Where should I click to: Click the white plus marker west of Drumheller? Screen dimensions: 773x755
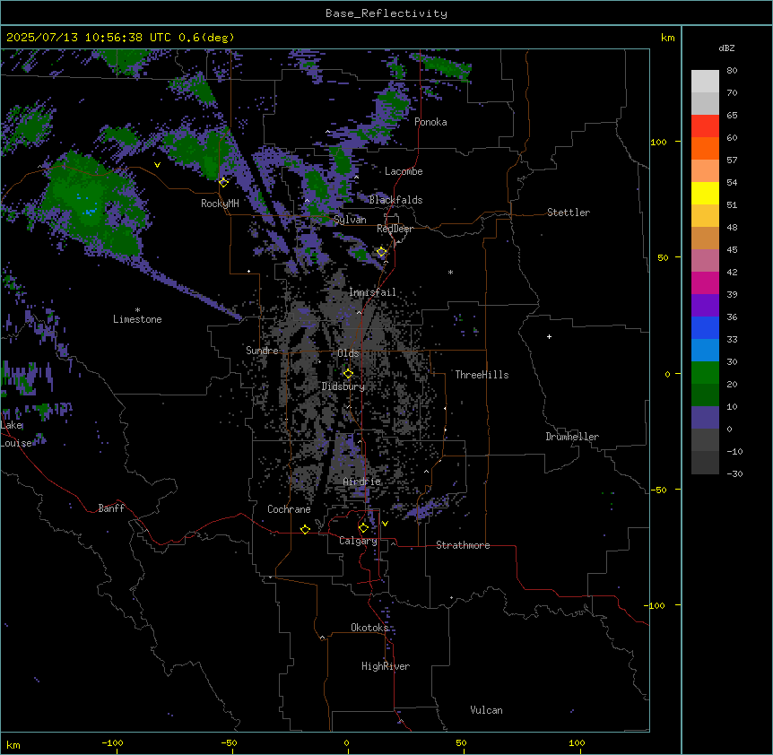pos(549,336)
